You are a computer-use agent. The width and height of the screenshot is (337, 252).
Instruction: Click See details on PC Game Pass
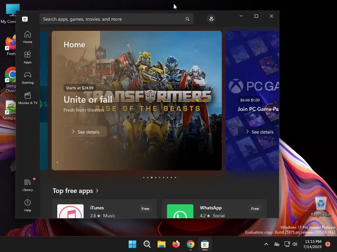[x=259, y=132]
